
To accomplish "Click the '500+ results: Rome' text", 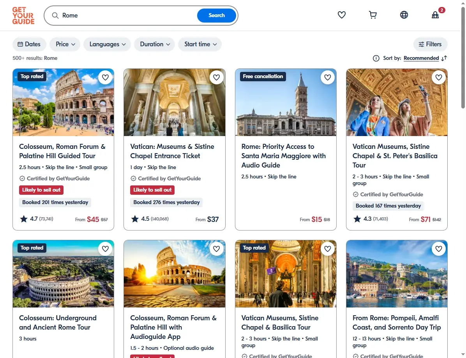I will 35,58.
